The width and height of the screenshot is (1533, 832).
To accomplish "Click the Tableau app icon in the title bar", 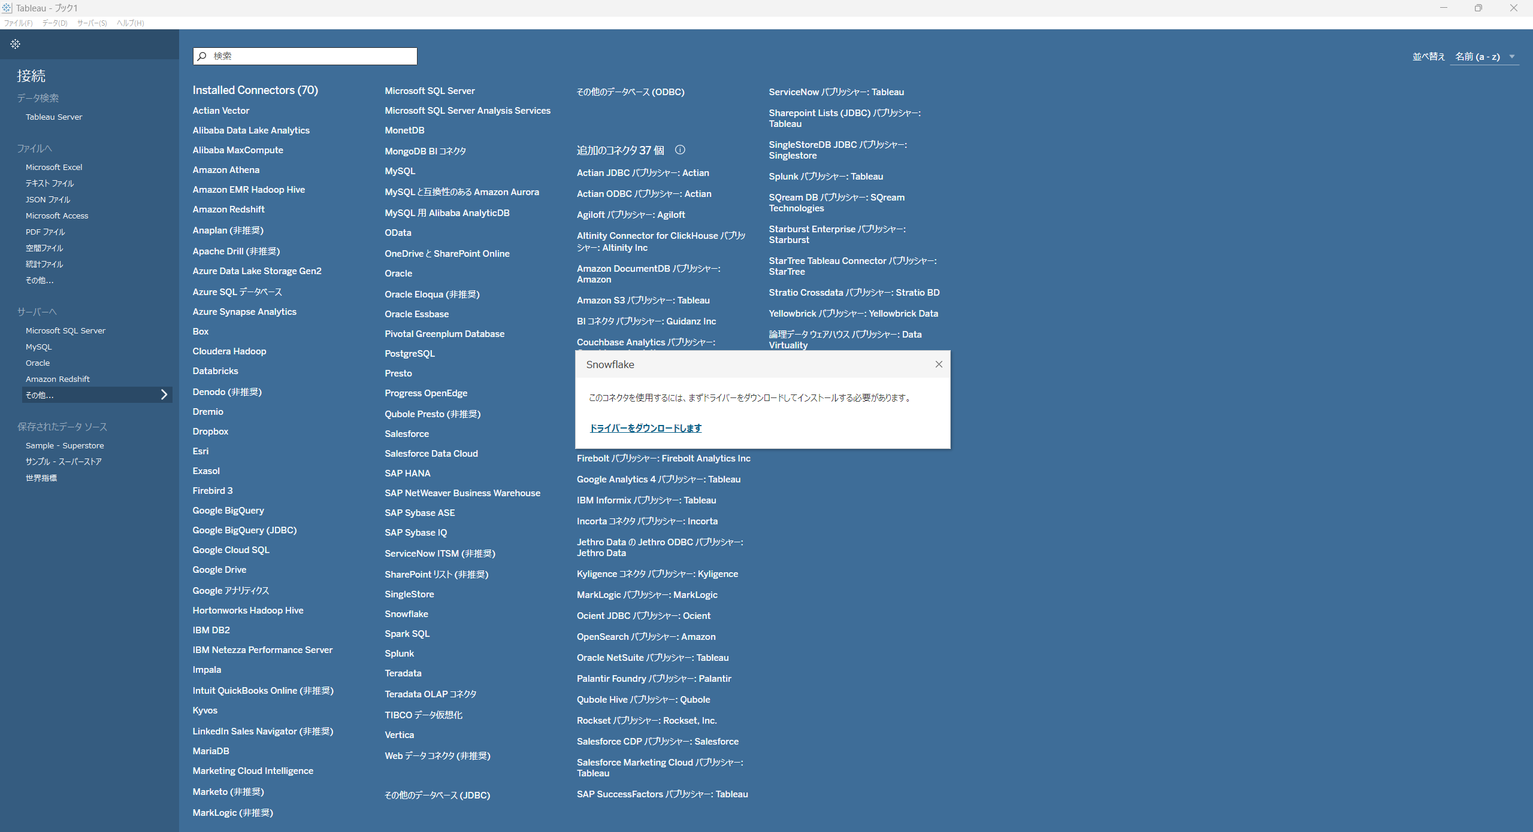I will pyautogui.click(x=7, y=8).
